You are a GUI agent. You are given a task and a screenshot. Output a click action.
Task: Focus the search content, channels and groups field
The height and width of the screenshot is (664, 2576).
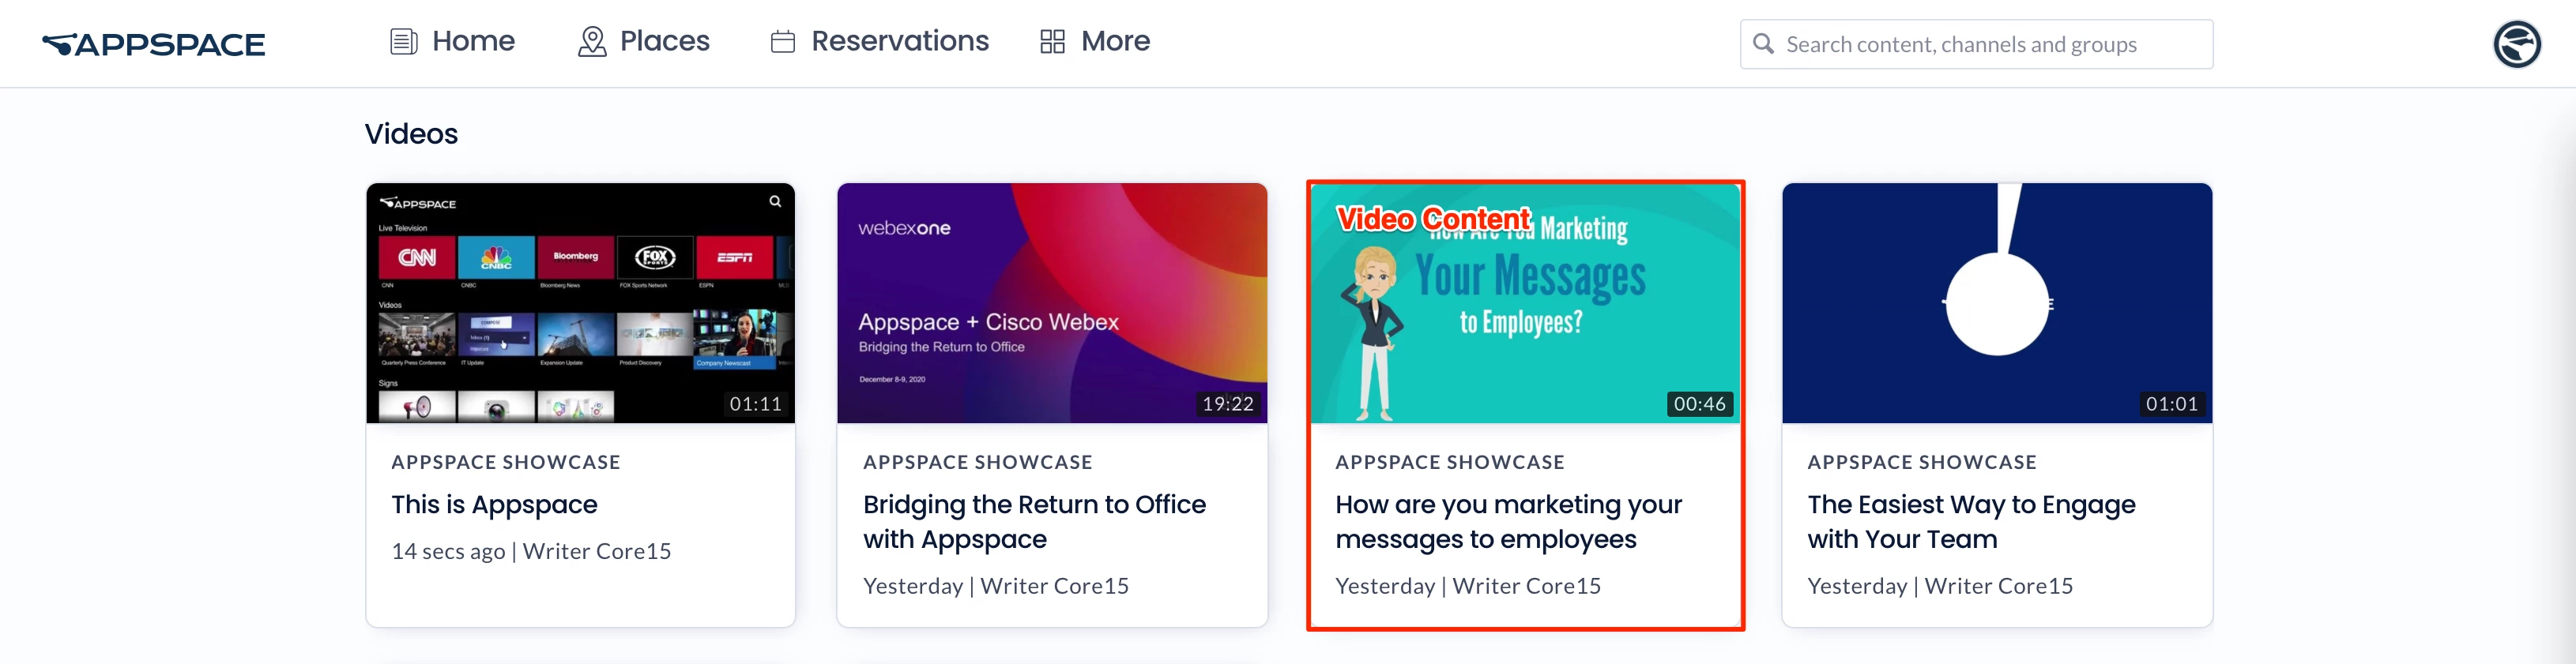pos(1976,44)
